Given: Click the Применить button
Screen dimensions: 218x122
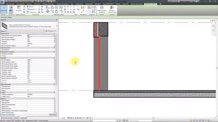Looking at the screenshot, I should (x=53, y=115).
